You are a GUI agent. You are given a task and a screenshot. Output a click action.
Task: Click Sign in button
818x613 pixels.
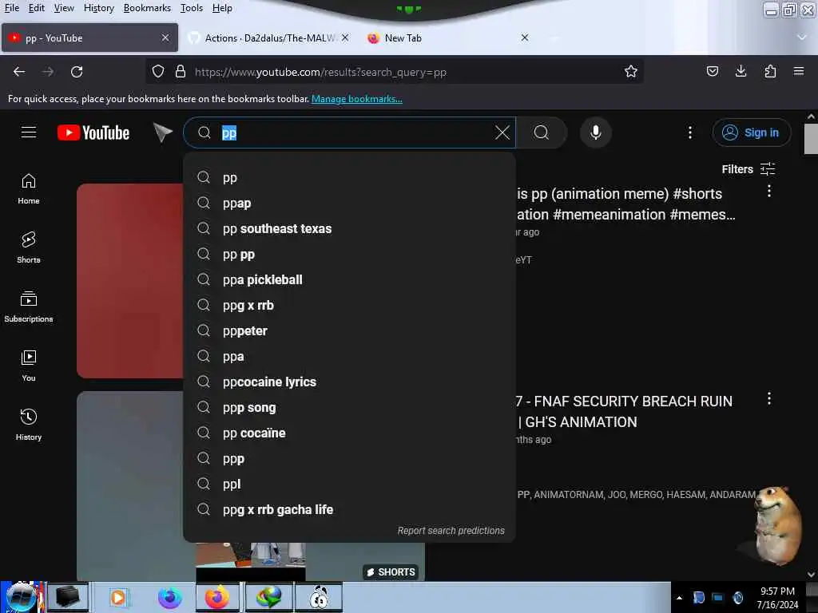coord(751,133)
